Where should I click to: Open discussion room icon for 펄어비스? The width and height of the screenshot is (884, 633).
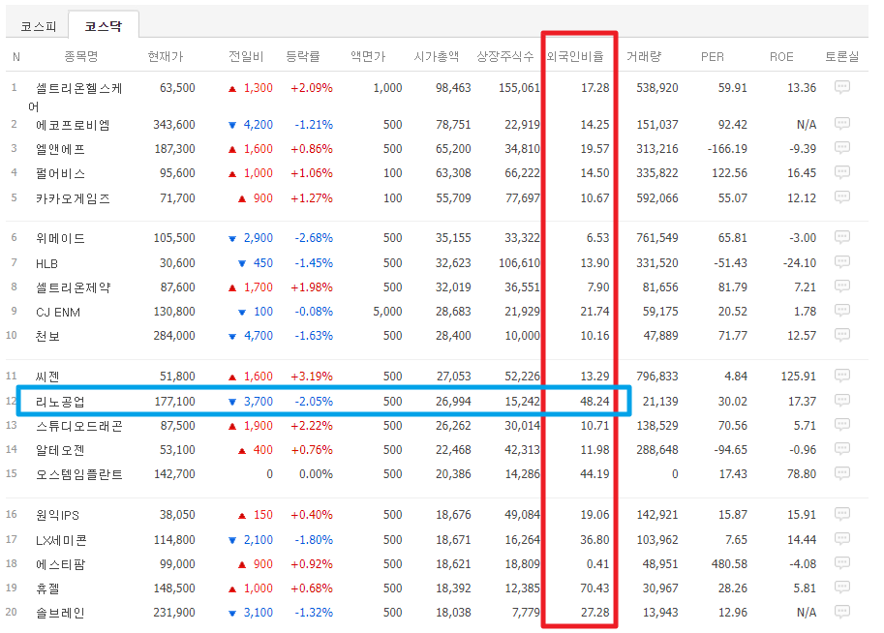coord(841,172)
